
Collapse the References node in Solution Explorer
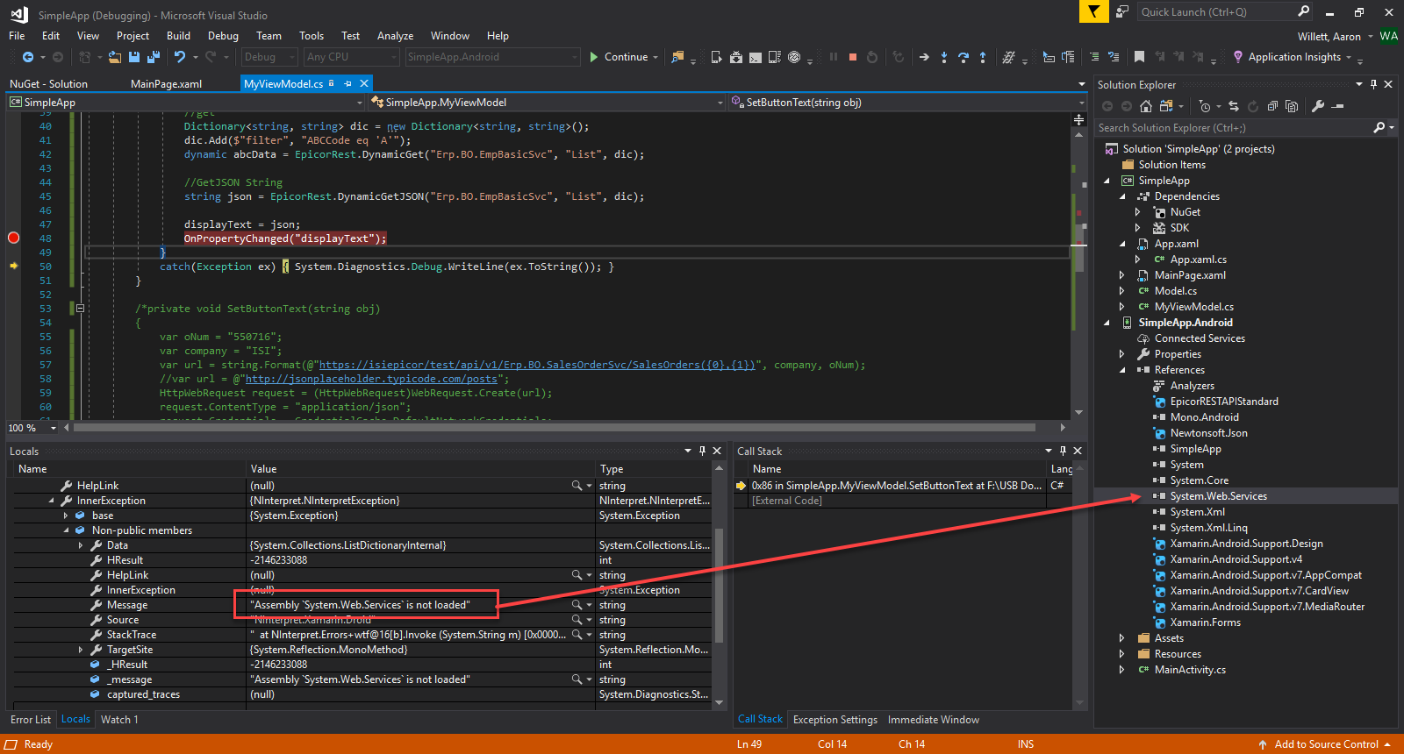(1122, 370)
